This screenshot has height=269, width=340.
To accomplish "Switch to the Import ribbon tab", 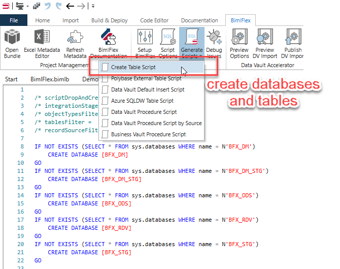I will (x=71, y=20).
